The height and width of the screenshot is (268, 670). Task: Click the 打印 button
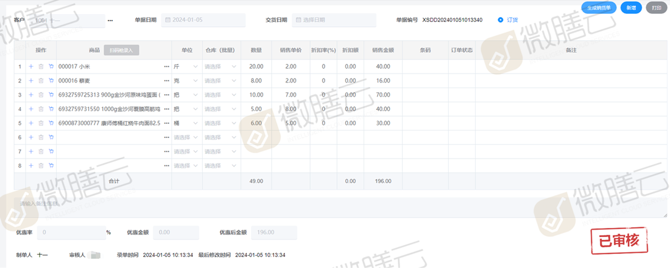click(656, 8)
